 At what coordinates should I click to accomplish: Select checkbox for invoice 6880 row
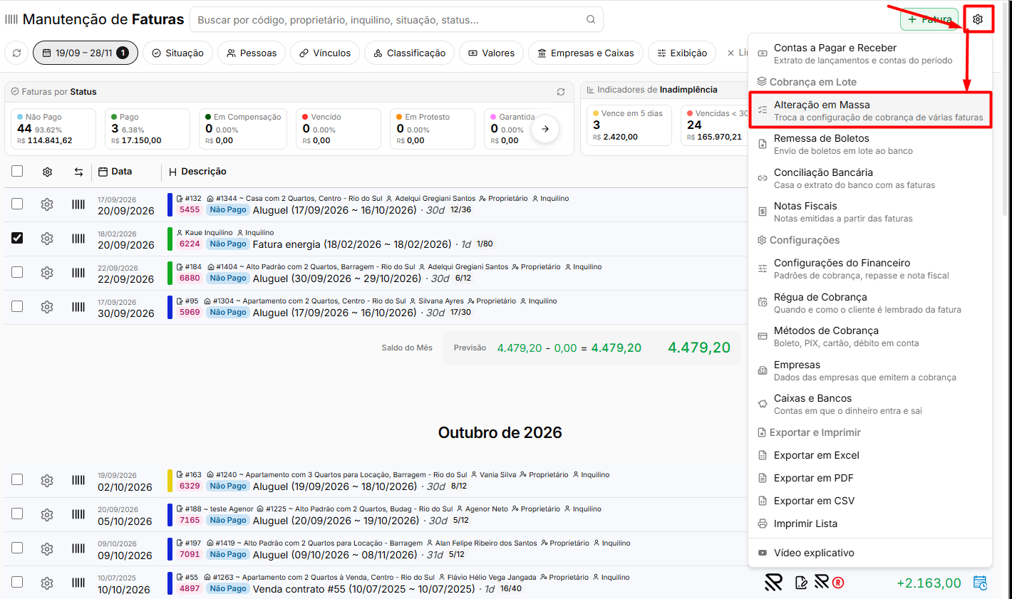(x=17, y=272)
